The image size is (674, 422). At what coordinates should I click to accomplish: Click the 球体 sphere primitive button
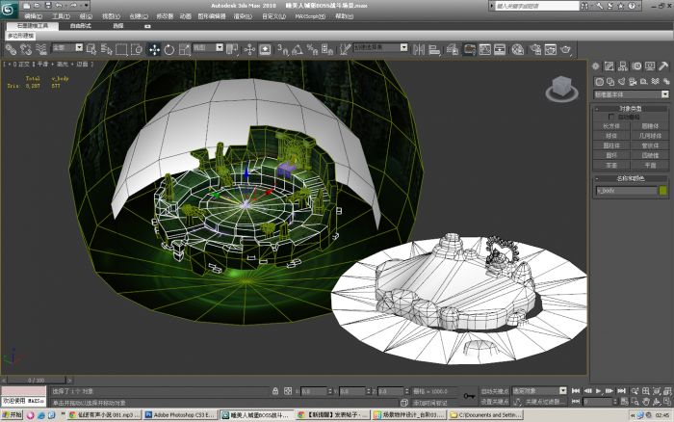click(611, 136)
